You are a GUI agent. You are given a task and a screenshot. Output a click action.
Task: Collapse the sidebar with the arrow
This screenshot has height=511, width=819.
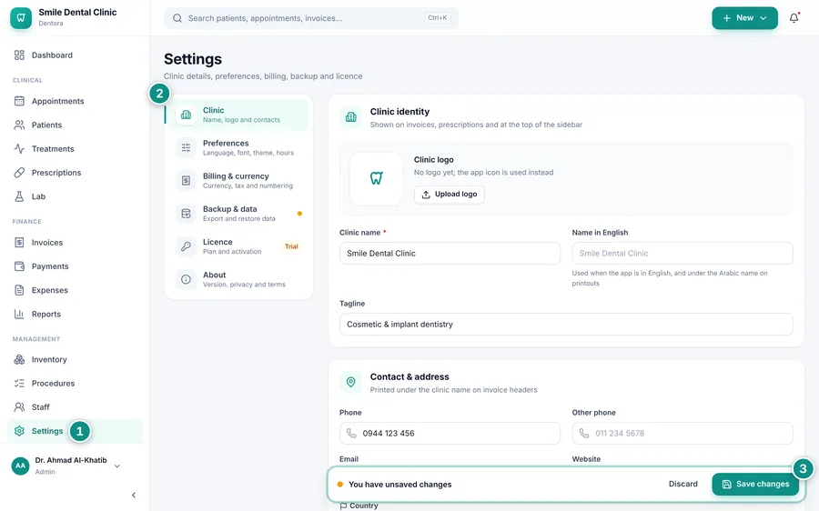pyautogui.click(x=134, y=495)
